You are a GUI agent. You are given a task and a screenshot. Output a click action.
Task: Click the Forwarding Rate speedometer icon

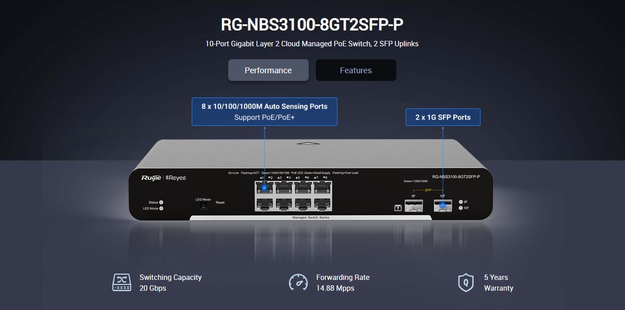click(x=298, y=283)
